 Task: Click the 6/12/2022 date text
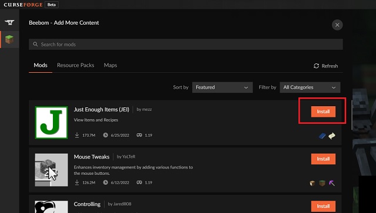(x=120, y=182)
